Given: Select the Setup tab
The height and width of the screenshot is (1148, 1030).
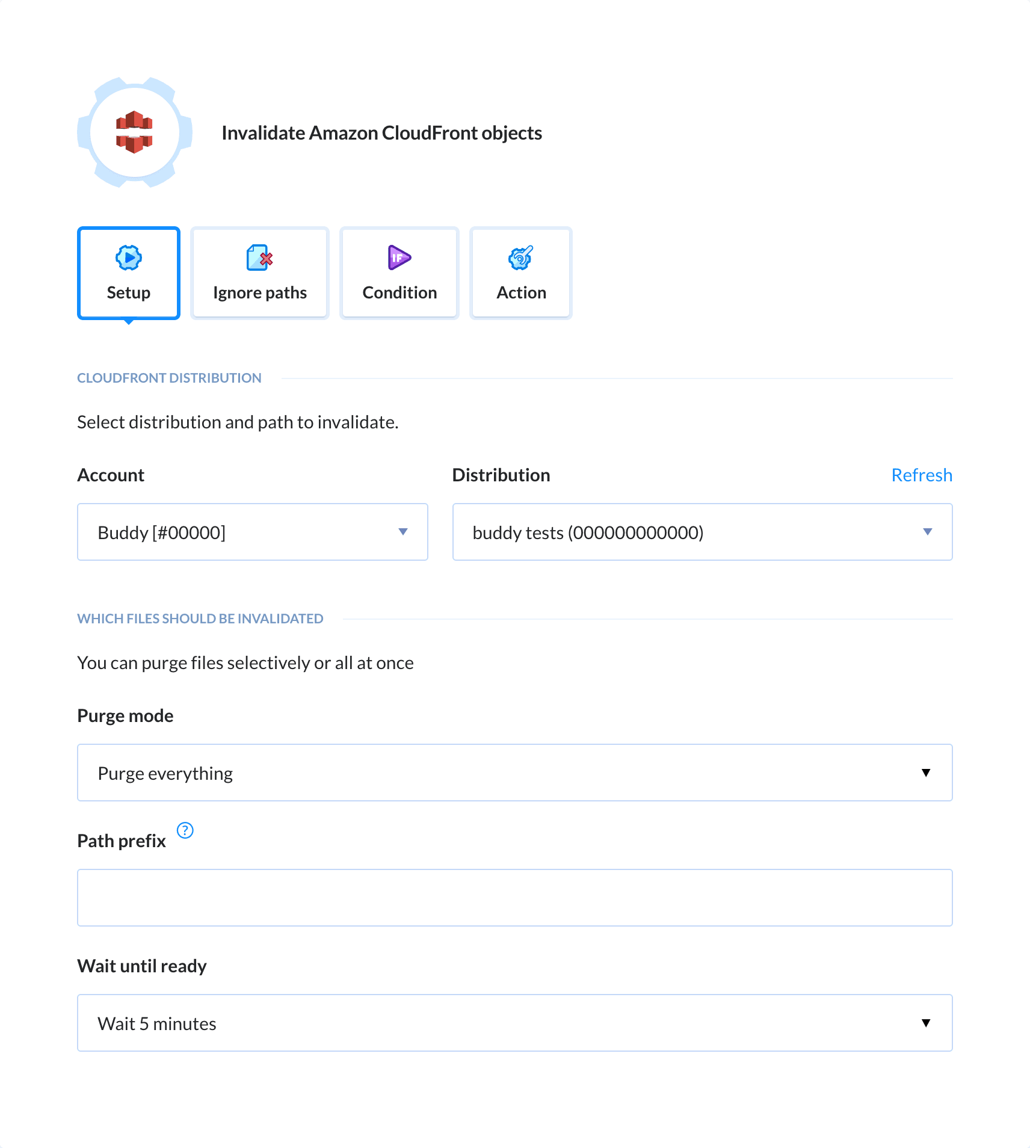Looking at the screenshot, I should click(x=128, y=273).
